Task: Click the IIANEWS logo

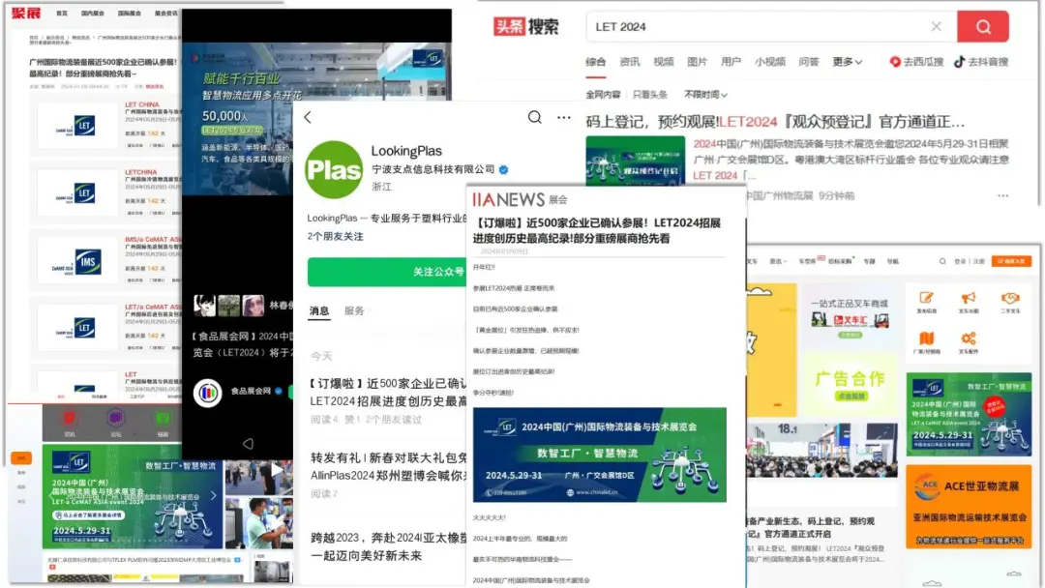Action: pyautogui.click(x=509, y=199)
